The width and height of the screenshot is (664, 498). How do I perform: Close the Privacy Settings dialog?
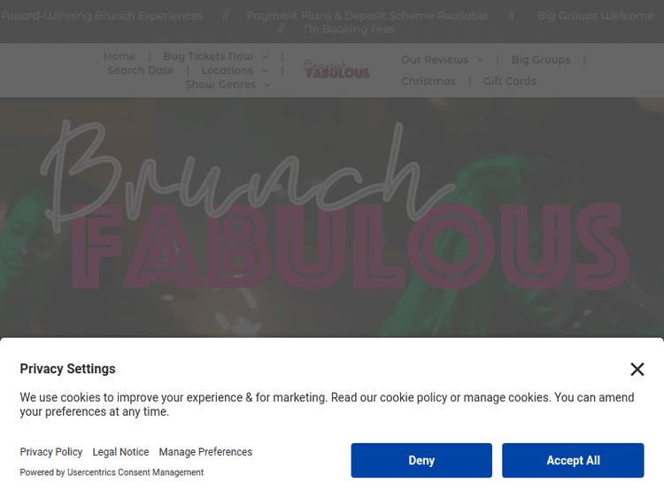pos(637,369)
